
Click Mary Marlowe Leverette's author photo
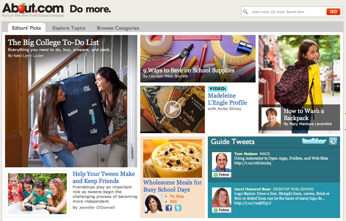(271, 117)
